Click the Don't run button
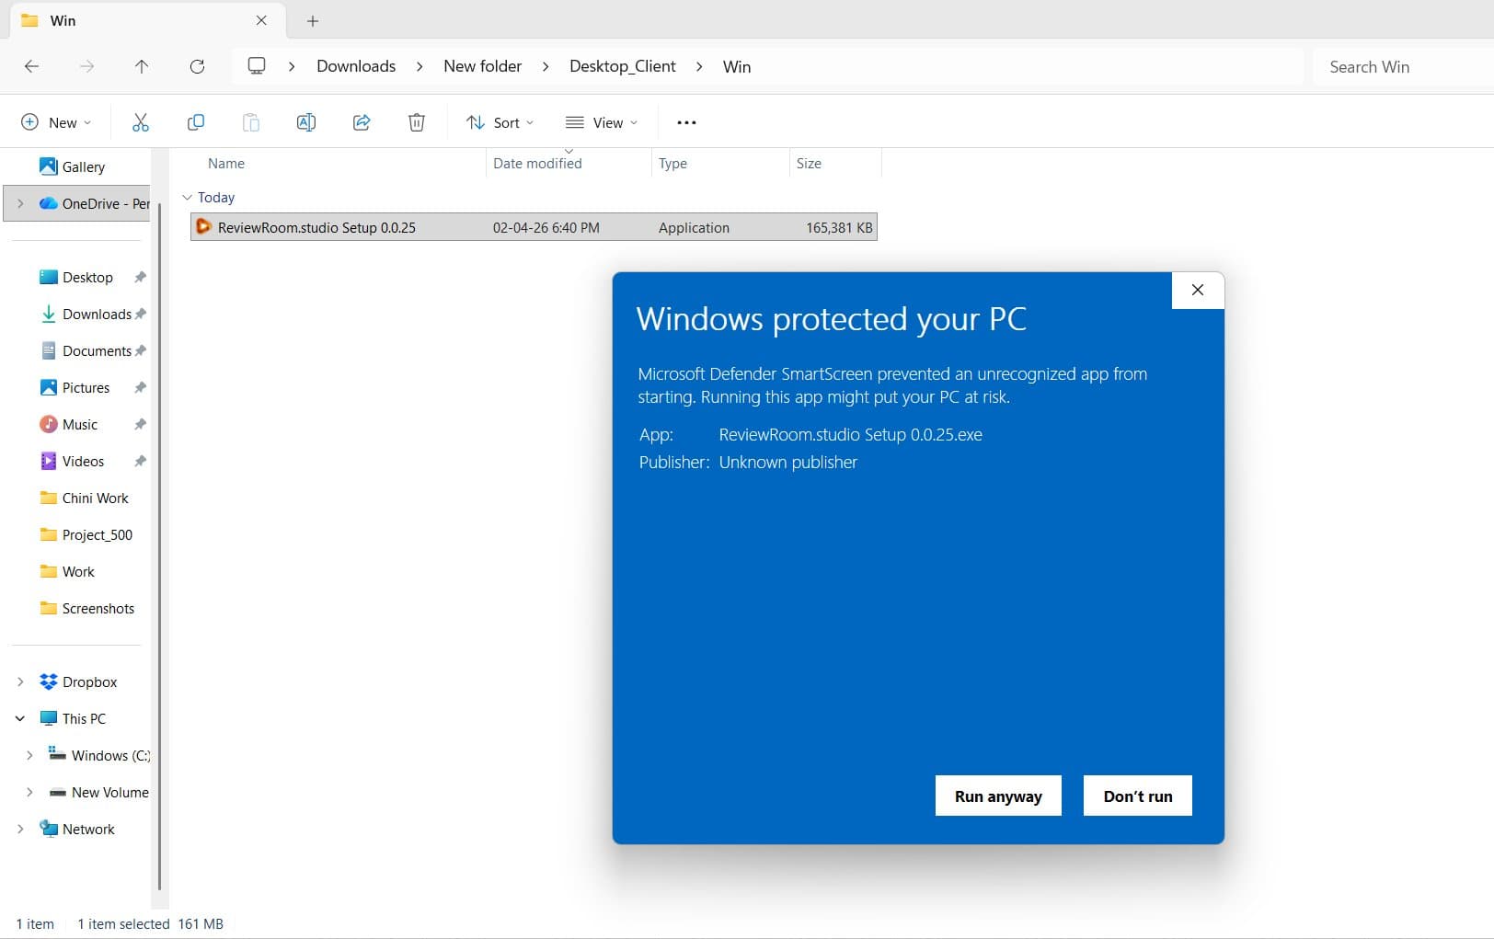This screenshot has height=939, width=1494. coord(1138,796)
